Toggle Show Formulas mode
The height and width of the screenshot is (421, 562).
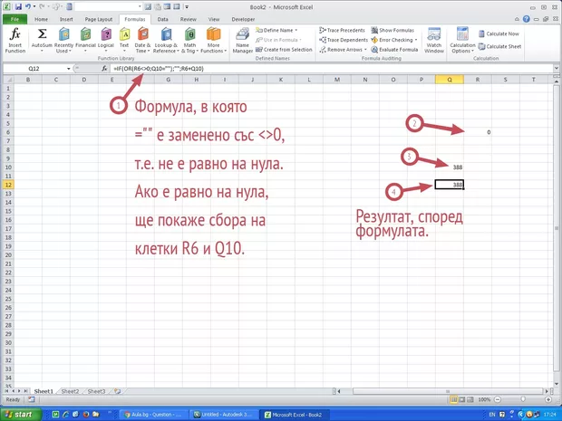pyautogui.click(x=392, y=31)
